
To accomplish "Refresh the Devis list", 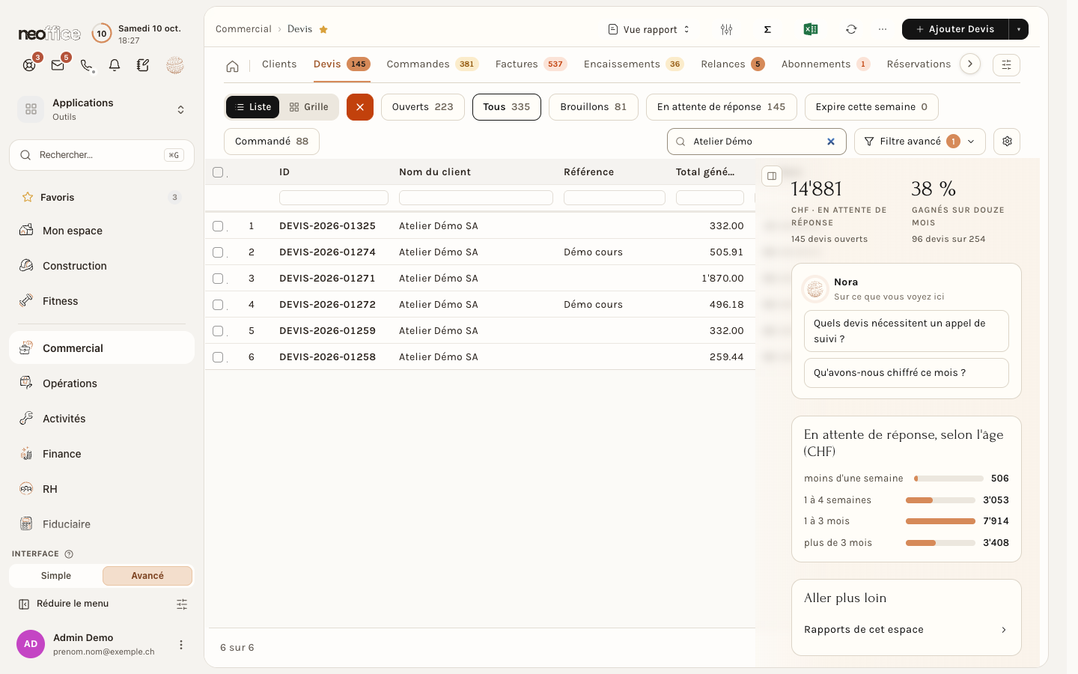I will click(x=851, y=29).
